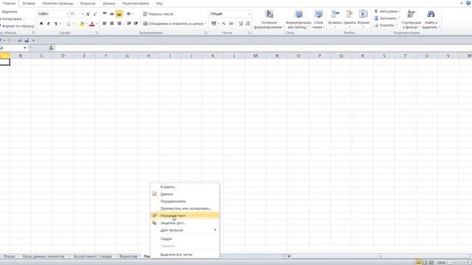Screen dimensions: 472x265
Task: Open the font size 11 dropdown
Action: (82, 14)
